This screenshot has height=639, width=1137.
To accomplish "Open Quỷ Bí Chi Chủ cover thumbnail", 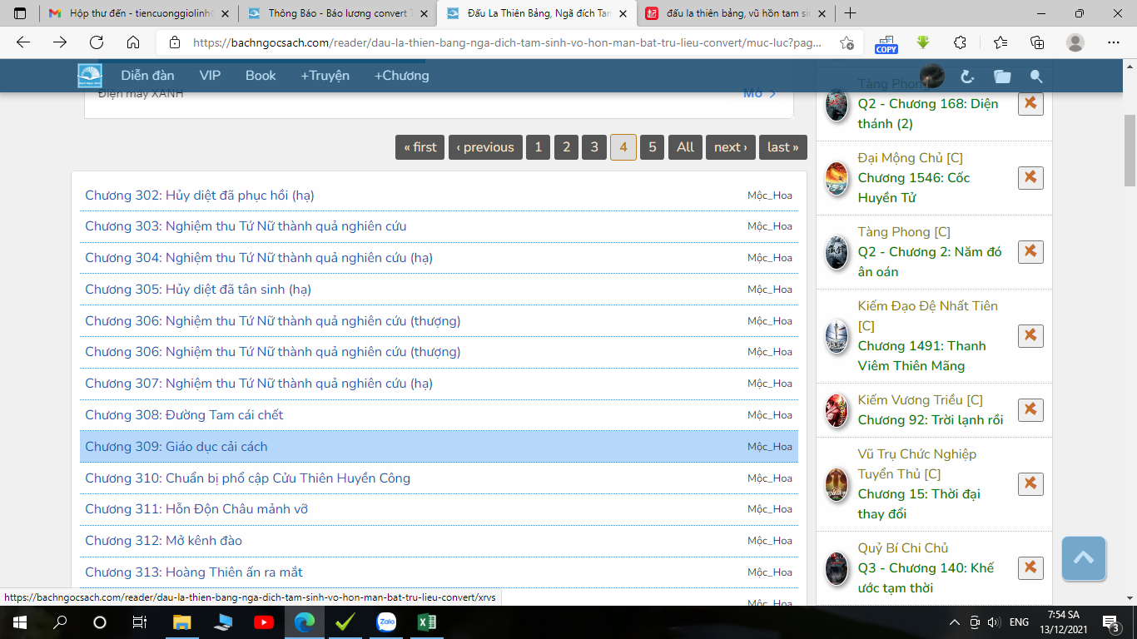I will [837, 568].
